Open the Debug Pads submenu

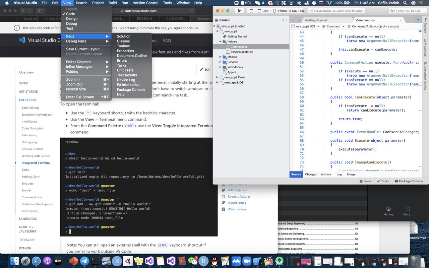86,41
